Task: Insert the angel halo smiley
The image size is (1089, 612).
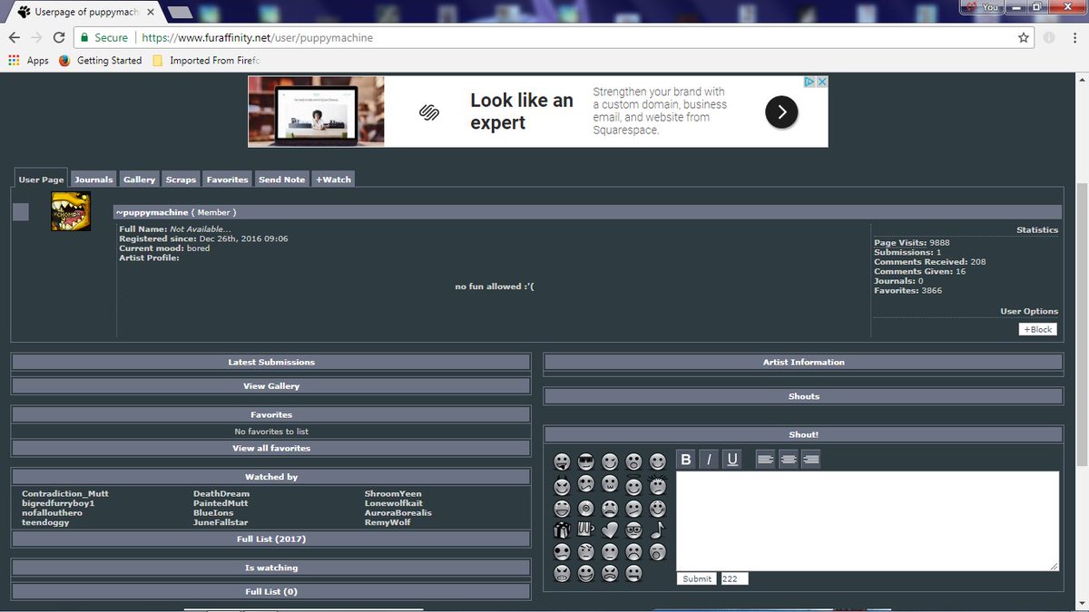Action: 633,483
